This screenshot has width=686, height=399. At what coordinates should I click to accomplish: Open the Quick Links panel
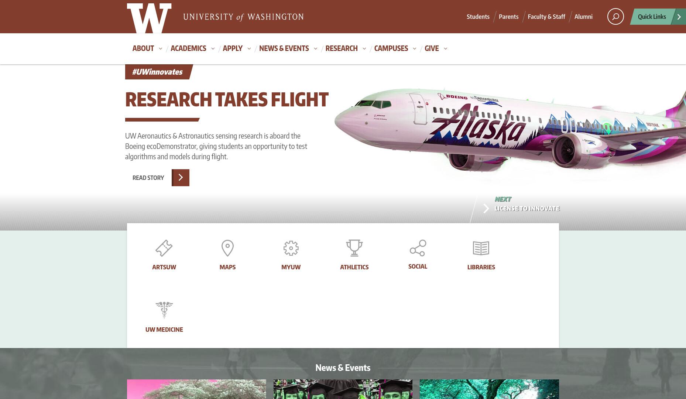tap(658, 17)
